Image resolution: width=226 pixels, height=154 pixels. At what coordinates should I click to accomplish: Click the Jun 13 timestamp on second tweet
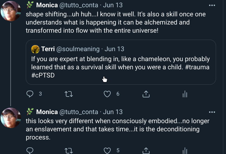(113, 112)
